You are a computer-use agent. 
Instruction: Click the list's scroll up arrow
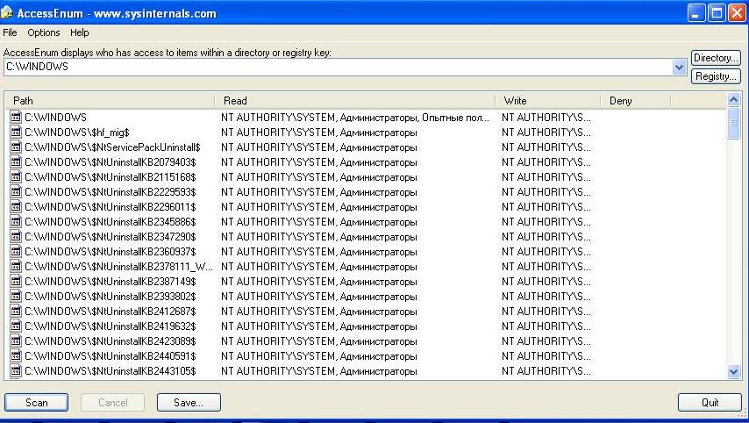pyautogui.click(x=734, y=100)
